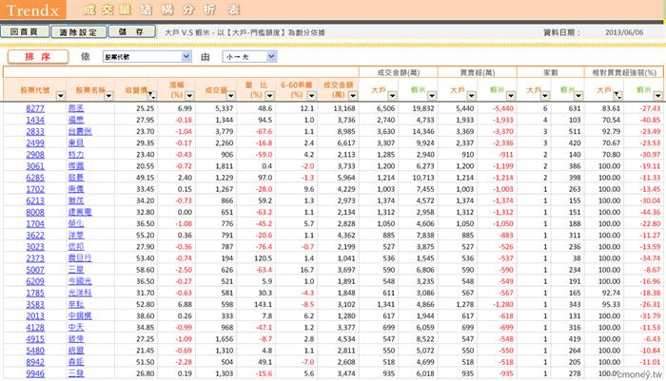Open the 小→大 sort order dropdown
The width and height of the screenshot is (666, 381).
click(249, 56)
